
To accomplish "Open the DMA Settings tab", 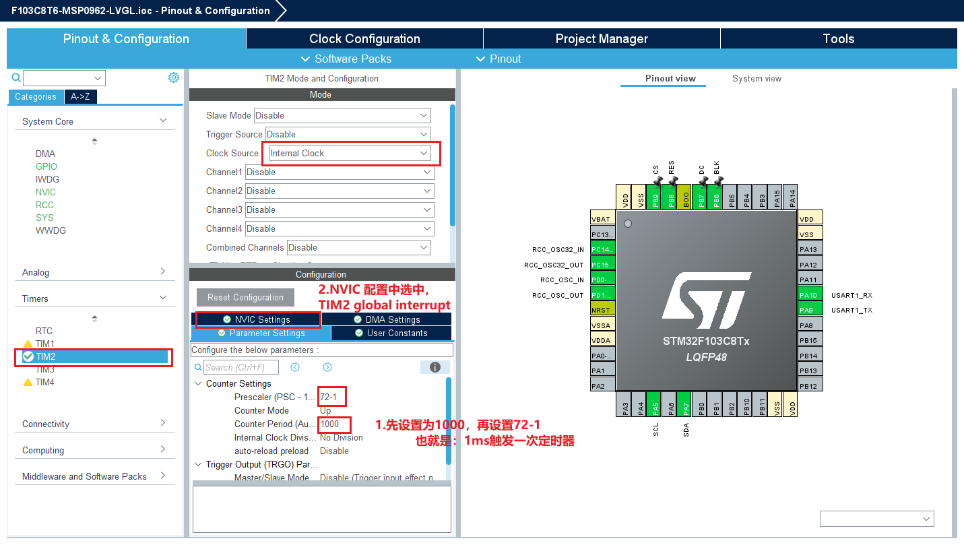I will click(x=387, y=319).
